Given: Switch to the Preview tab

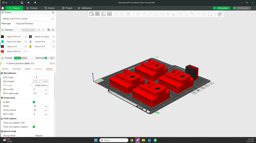Looking at the screenshot, I should (x=32, y=8).
